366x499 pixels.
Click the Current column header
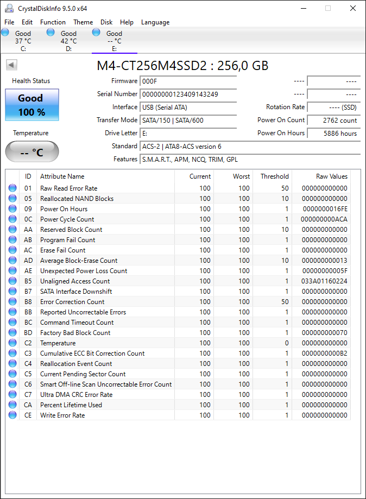coord(194,176)
